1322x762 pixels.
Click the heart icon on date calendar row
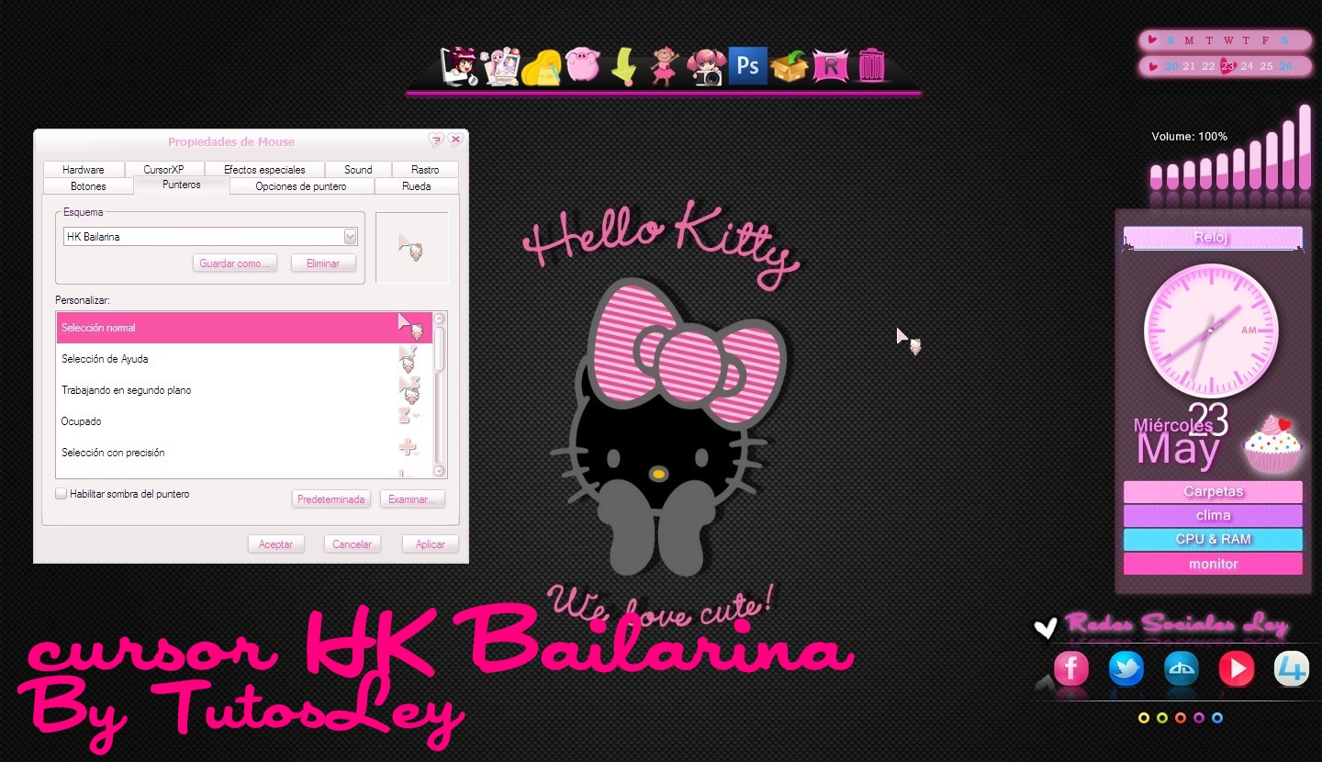pyautogui.click(x=1153, y=66)
